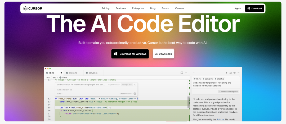
Task: Close the inline edit prompt box
Action: 135,85
